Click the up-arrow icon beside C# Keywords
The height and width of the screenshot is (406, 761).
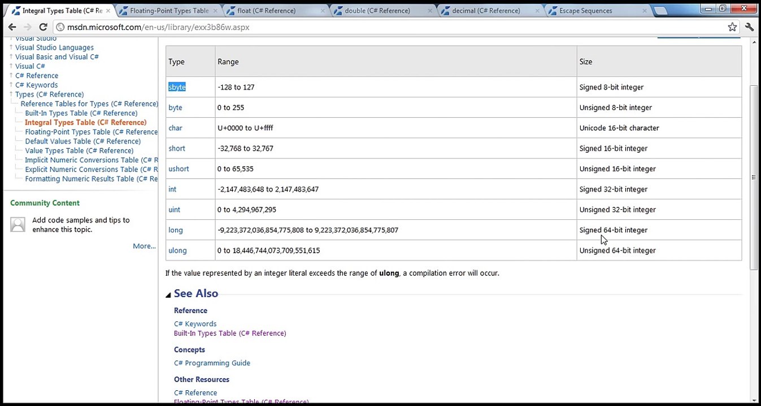[11, 85]
